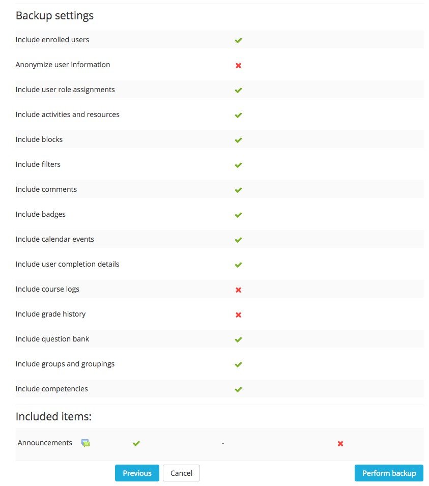429x486 pixels.
Task: Click red cross beside Include grade history
Action: (x=238, y=315)
